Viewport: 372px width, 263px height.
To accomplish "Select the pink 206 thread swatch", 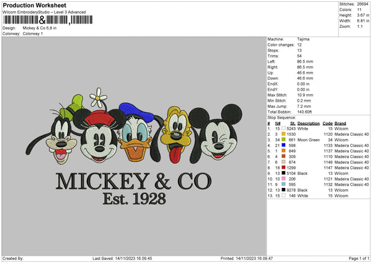I will click(283, 179).
